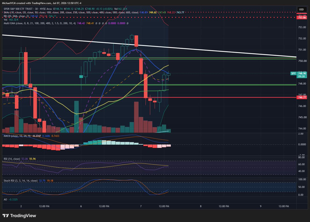This screenshot has width=310, height=222.
Task: Click the open price O748.74
Action: click(x=58, y=9)
